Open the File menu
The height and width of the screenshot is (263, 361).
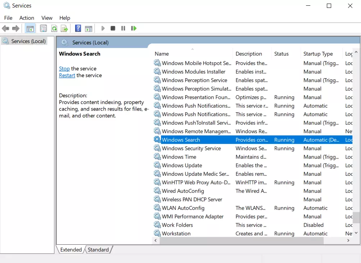coord(8,18)
